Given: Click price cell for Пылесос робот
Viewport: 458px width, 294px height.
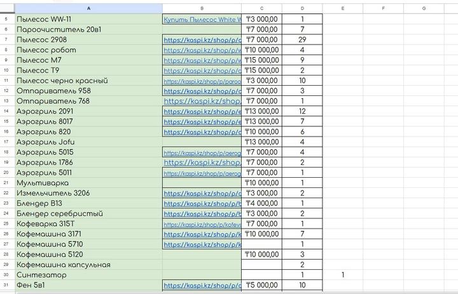Looking at the screenshot, I should (261, 50).
